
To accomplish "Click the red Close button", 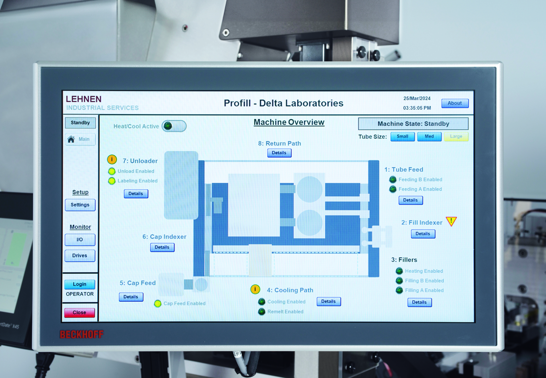I will coord(80,313).
